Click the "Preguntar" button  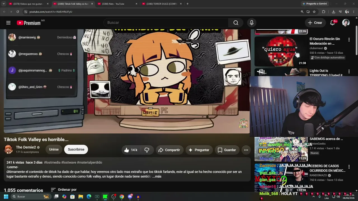coord(199,150)
